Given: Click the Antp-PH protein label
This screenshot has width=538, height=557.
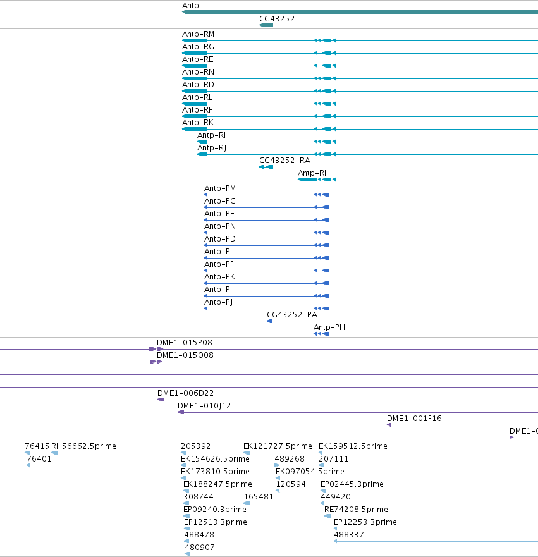Looking at the screenshot, I should pyautogui.click(x=329, y=327).
